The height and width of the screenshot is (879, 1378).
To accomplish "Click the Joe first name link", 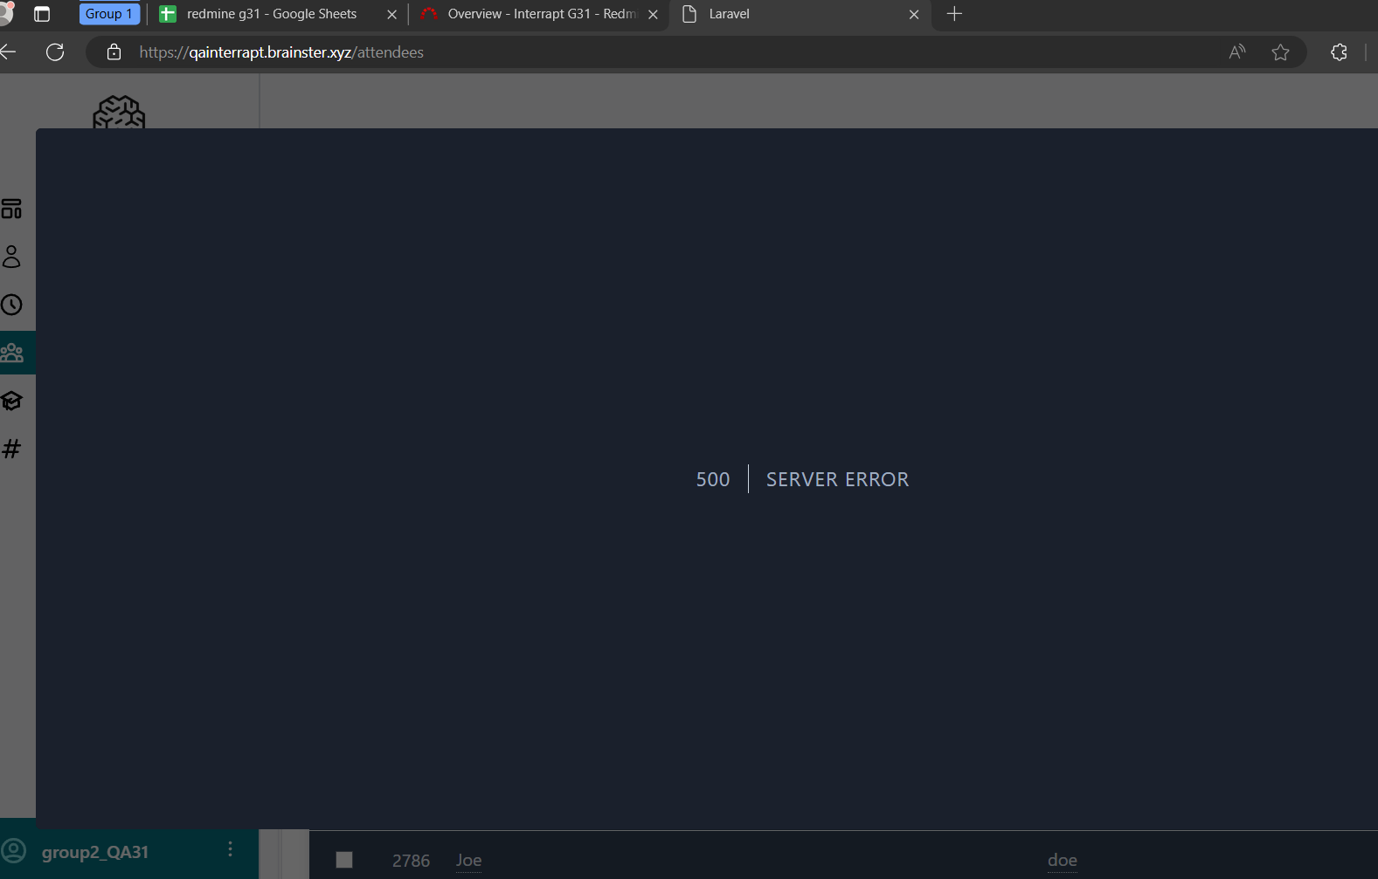I will point(468,861).
